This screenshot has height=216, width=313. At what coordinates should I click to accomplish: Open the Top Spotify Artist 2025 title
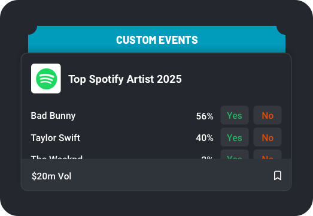click(x=125, y=79)
